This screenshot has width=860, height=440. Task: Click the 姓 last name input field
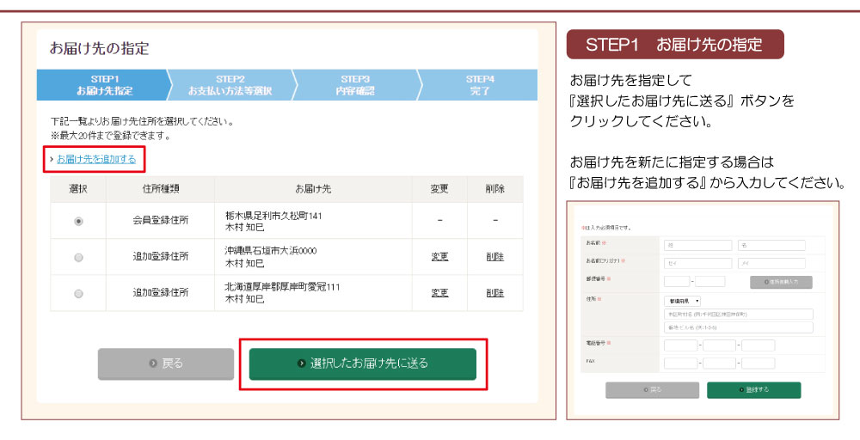click(x=697, y=245)
